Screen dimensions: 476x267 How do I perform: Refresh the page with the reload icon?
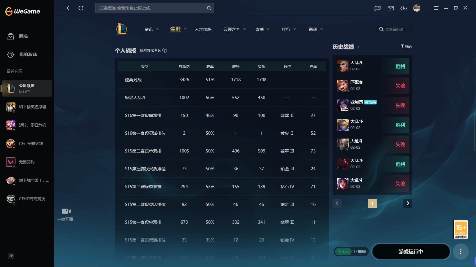pyautogui.click(x=81, y=8)
